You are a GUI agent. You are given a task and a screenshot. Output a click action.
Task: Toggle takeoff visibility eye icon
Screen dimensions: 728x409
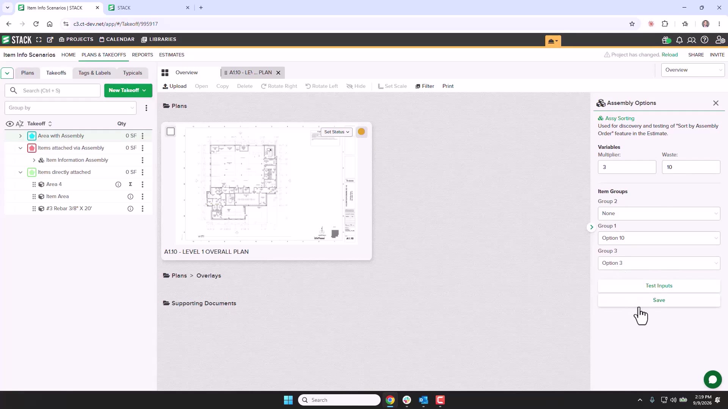point(10,124)
